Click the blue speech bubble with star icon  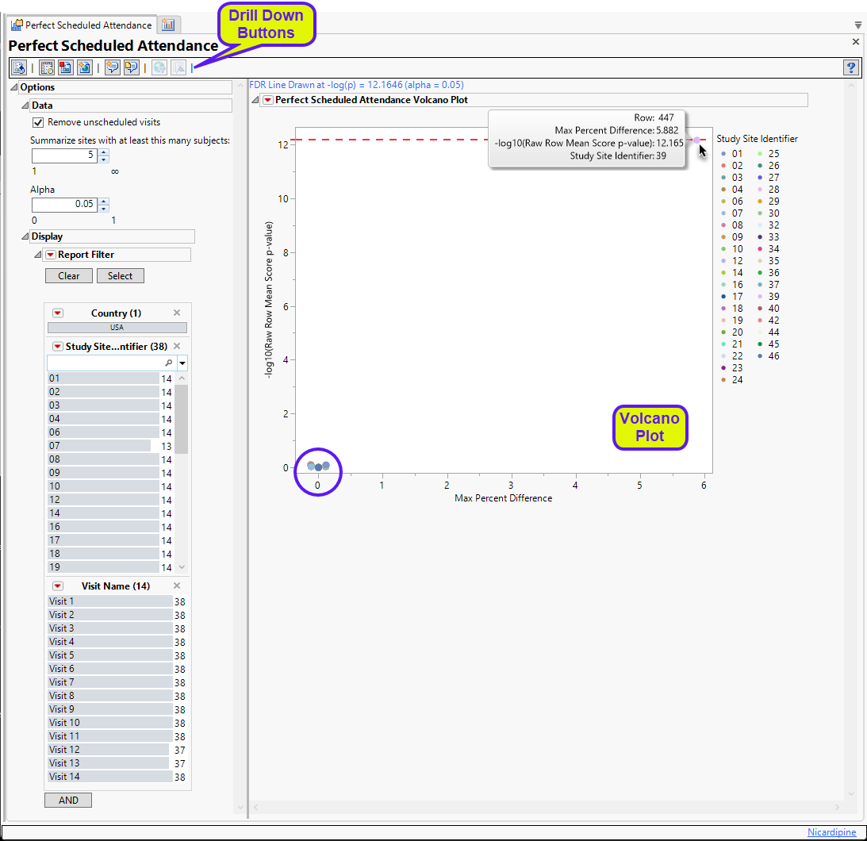[x=113, y=68]
